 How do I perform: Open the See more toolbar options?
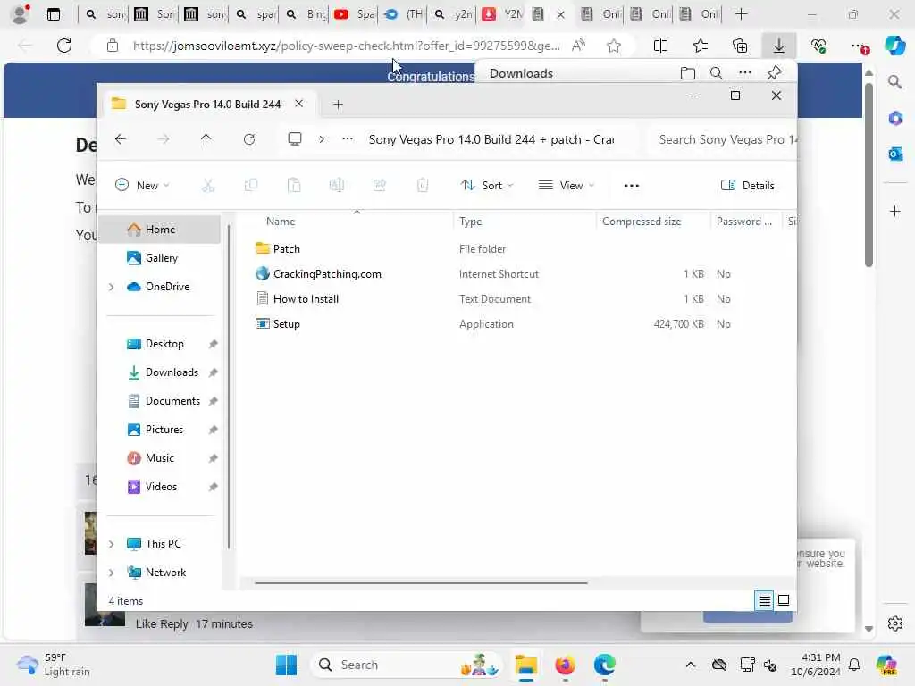632,186
